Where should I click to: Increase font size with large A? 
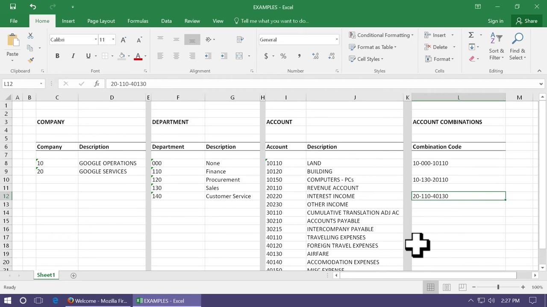(x=123, y=40)
